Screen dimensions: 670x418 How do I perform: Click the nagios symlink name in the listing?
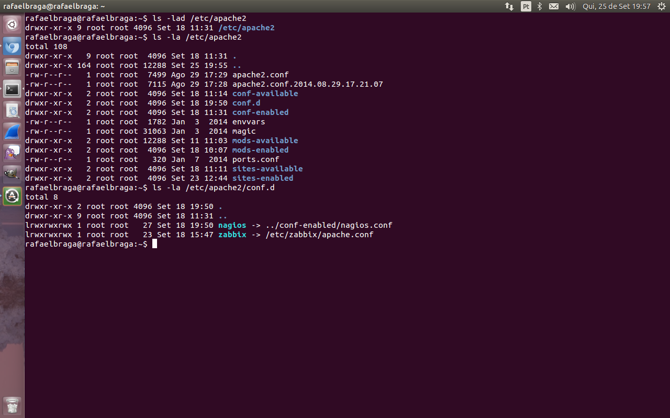click(232, 225)
